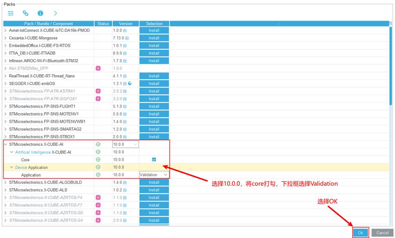Screen dimensions: 395x238
Task: Expand the Keil.STM32N6xx_DFP pack
Action: click(x=6, y=68)
